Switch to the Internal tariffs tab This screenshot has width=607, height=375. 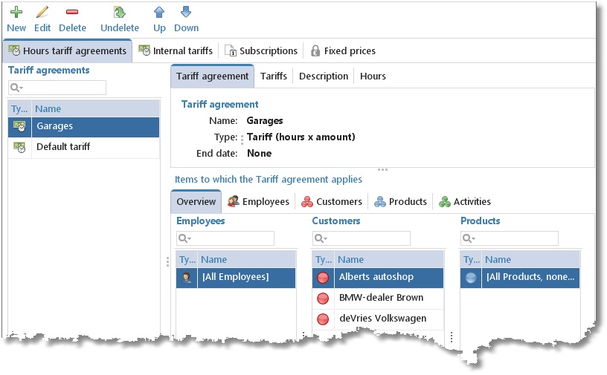(176, 51)
